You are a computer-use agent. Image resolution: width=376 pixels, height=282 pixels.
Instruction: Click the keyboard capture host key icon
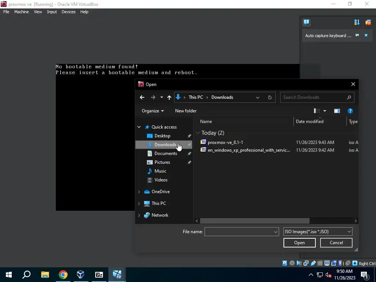click(355, 263)
